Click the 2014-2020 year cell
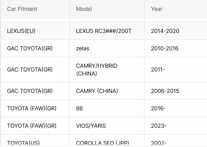 [x=176, y=31]
